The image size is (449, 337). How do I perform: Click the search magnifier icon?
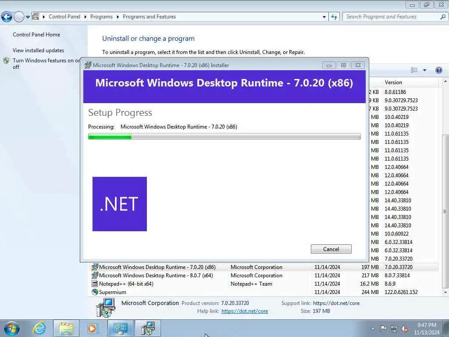443,17
